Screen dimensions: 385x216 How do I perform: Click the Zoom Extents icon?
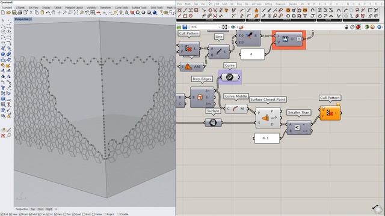(x=76, y=13)
